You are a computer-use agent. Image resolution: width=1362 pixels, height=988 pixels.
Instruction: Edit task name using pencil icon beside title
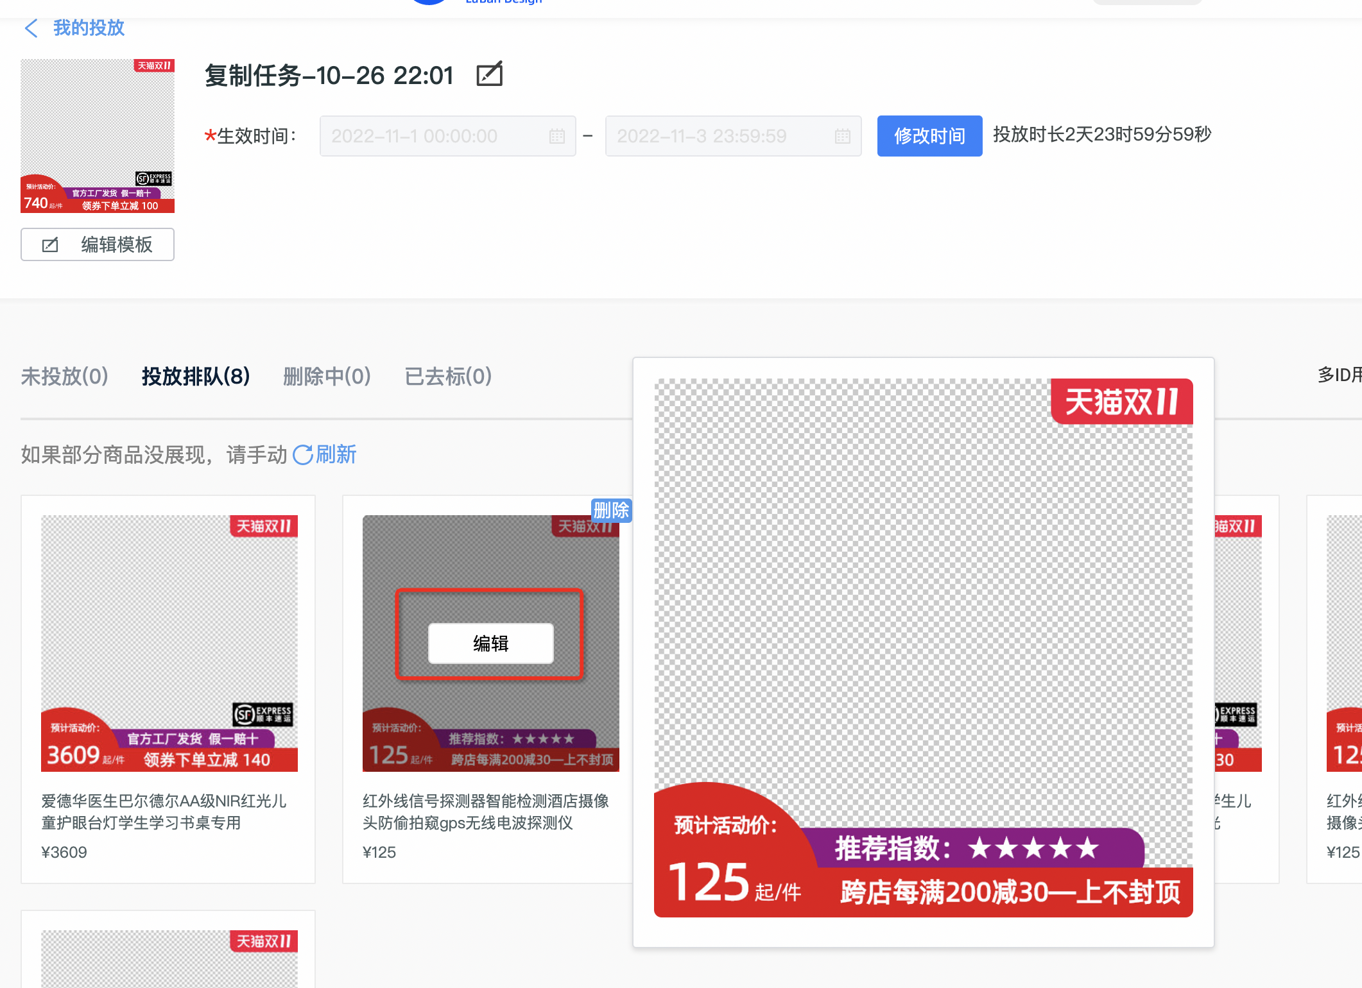489,74
